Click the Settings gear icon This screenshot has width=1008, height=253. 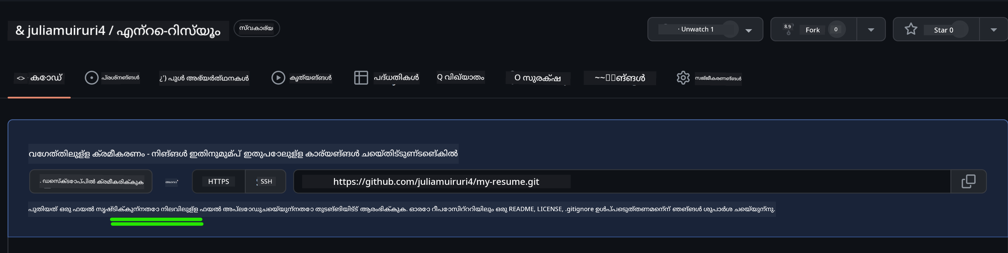tap(683, 78)
